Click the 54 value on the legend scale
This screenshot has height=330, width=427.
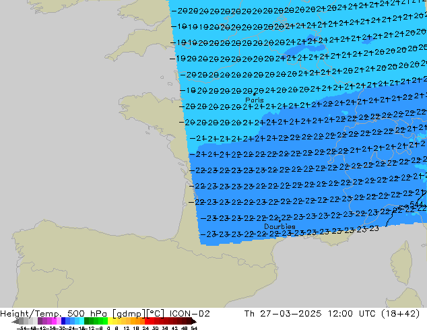pyautogui.click(x=194, y=328)
